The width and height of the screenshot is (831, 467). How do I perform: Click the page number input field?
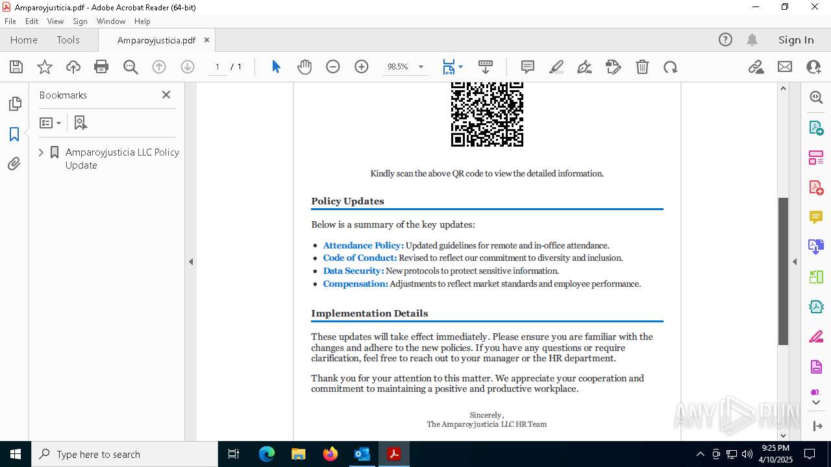click(217, 67)
